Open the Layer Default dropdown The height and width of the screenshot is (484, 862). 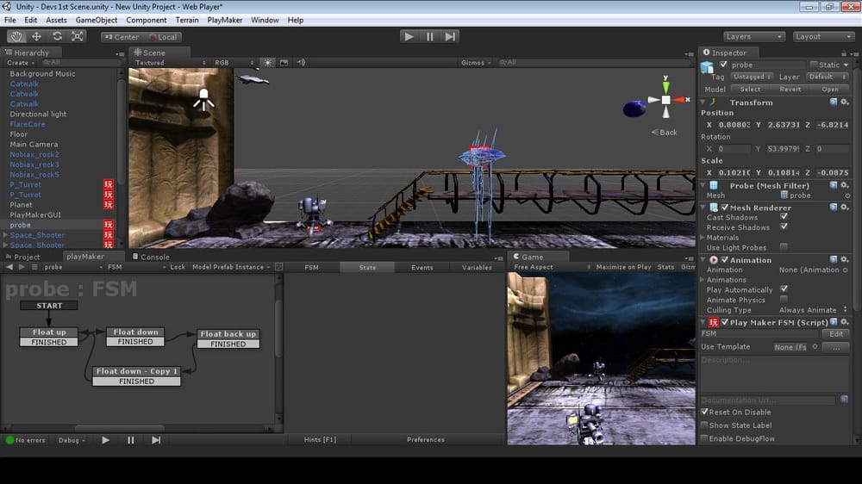coord(828,77)
